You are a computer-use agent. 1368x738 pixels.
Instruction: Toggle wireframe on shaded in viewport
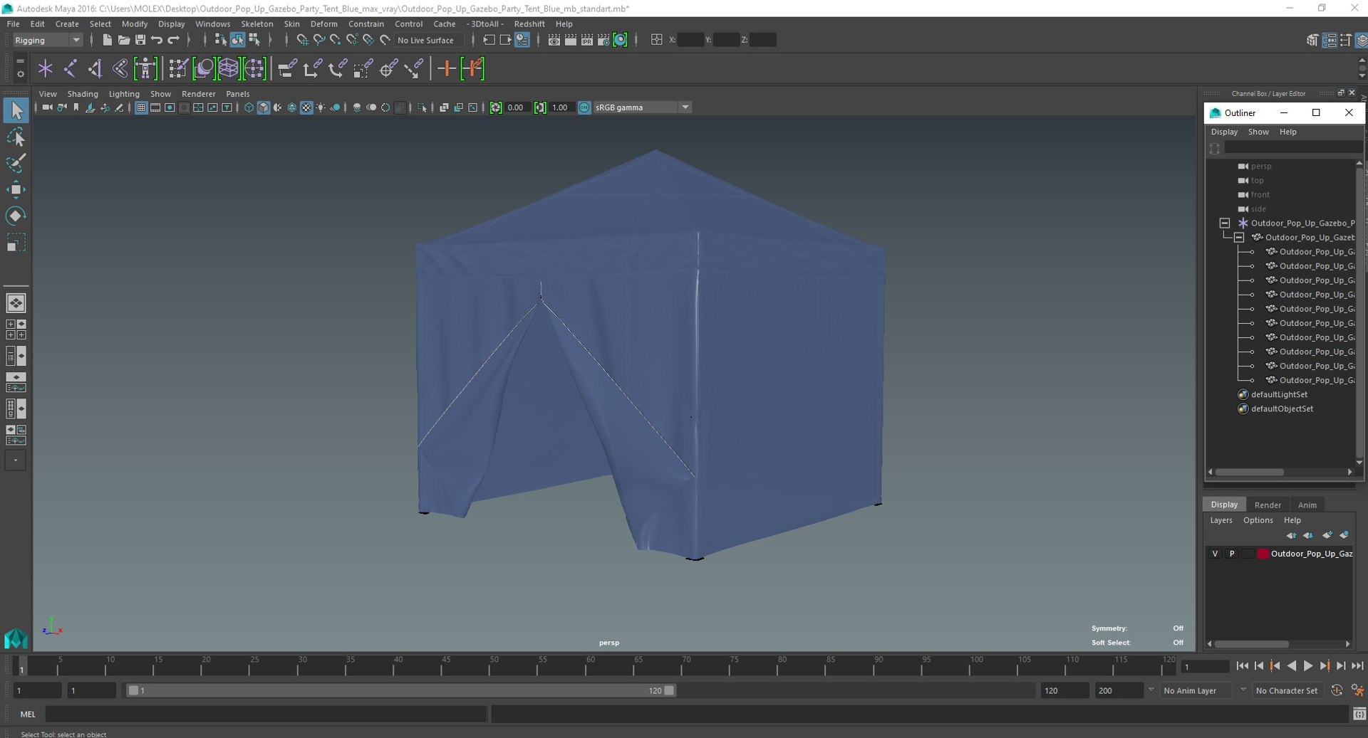pos(291,107)
